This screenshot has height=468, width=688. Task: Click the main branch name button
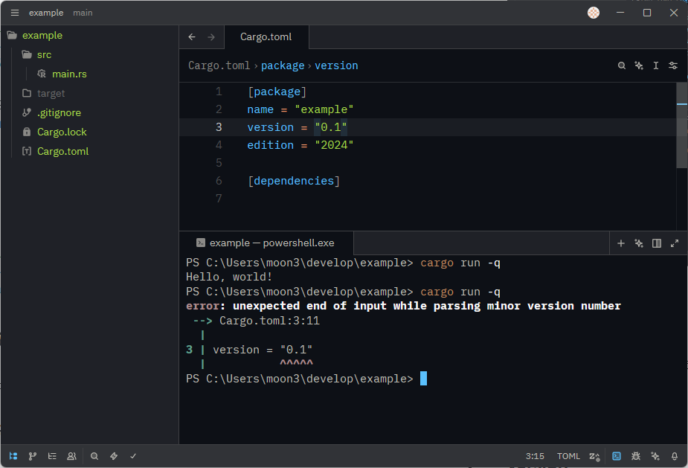click(83, 13)
